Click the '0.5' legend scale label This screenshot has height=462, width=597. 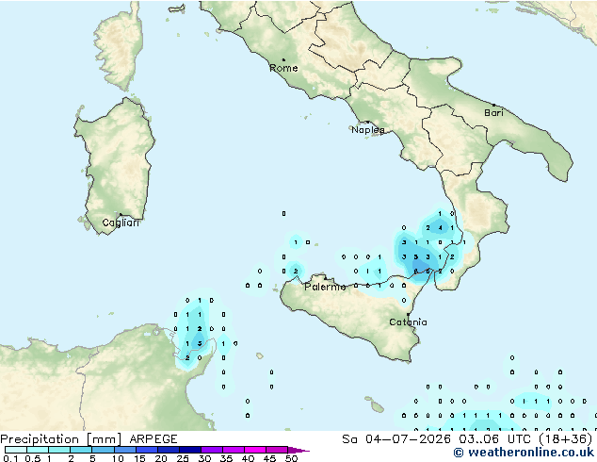click(x=32, y=458)
